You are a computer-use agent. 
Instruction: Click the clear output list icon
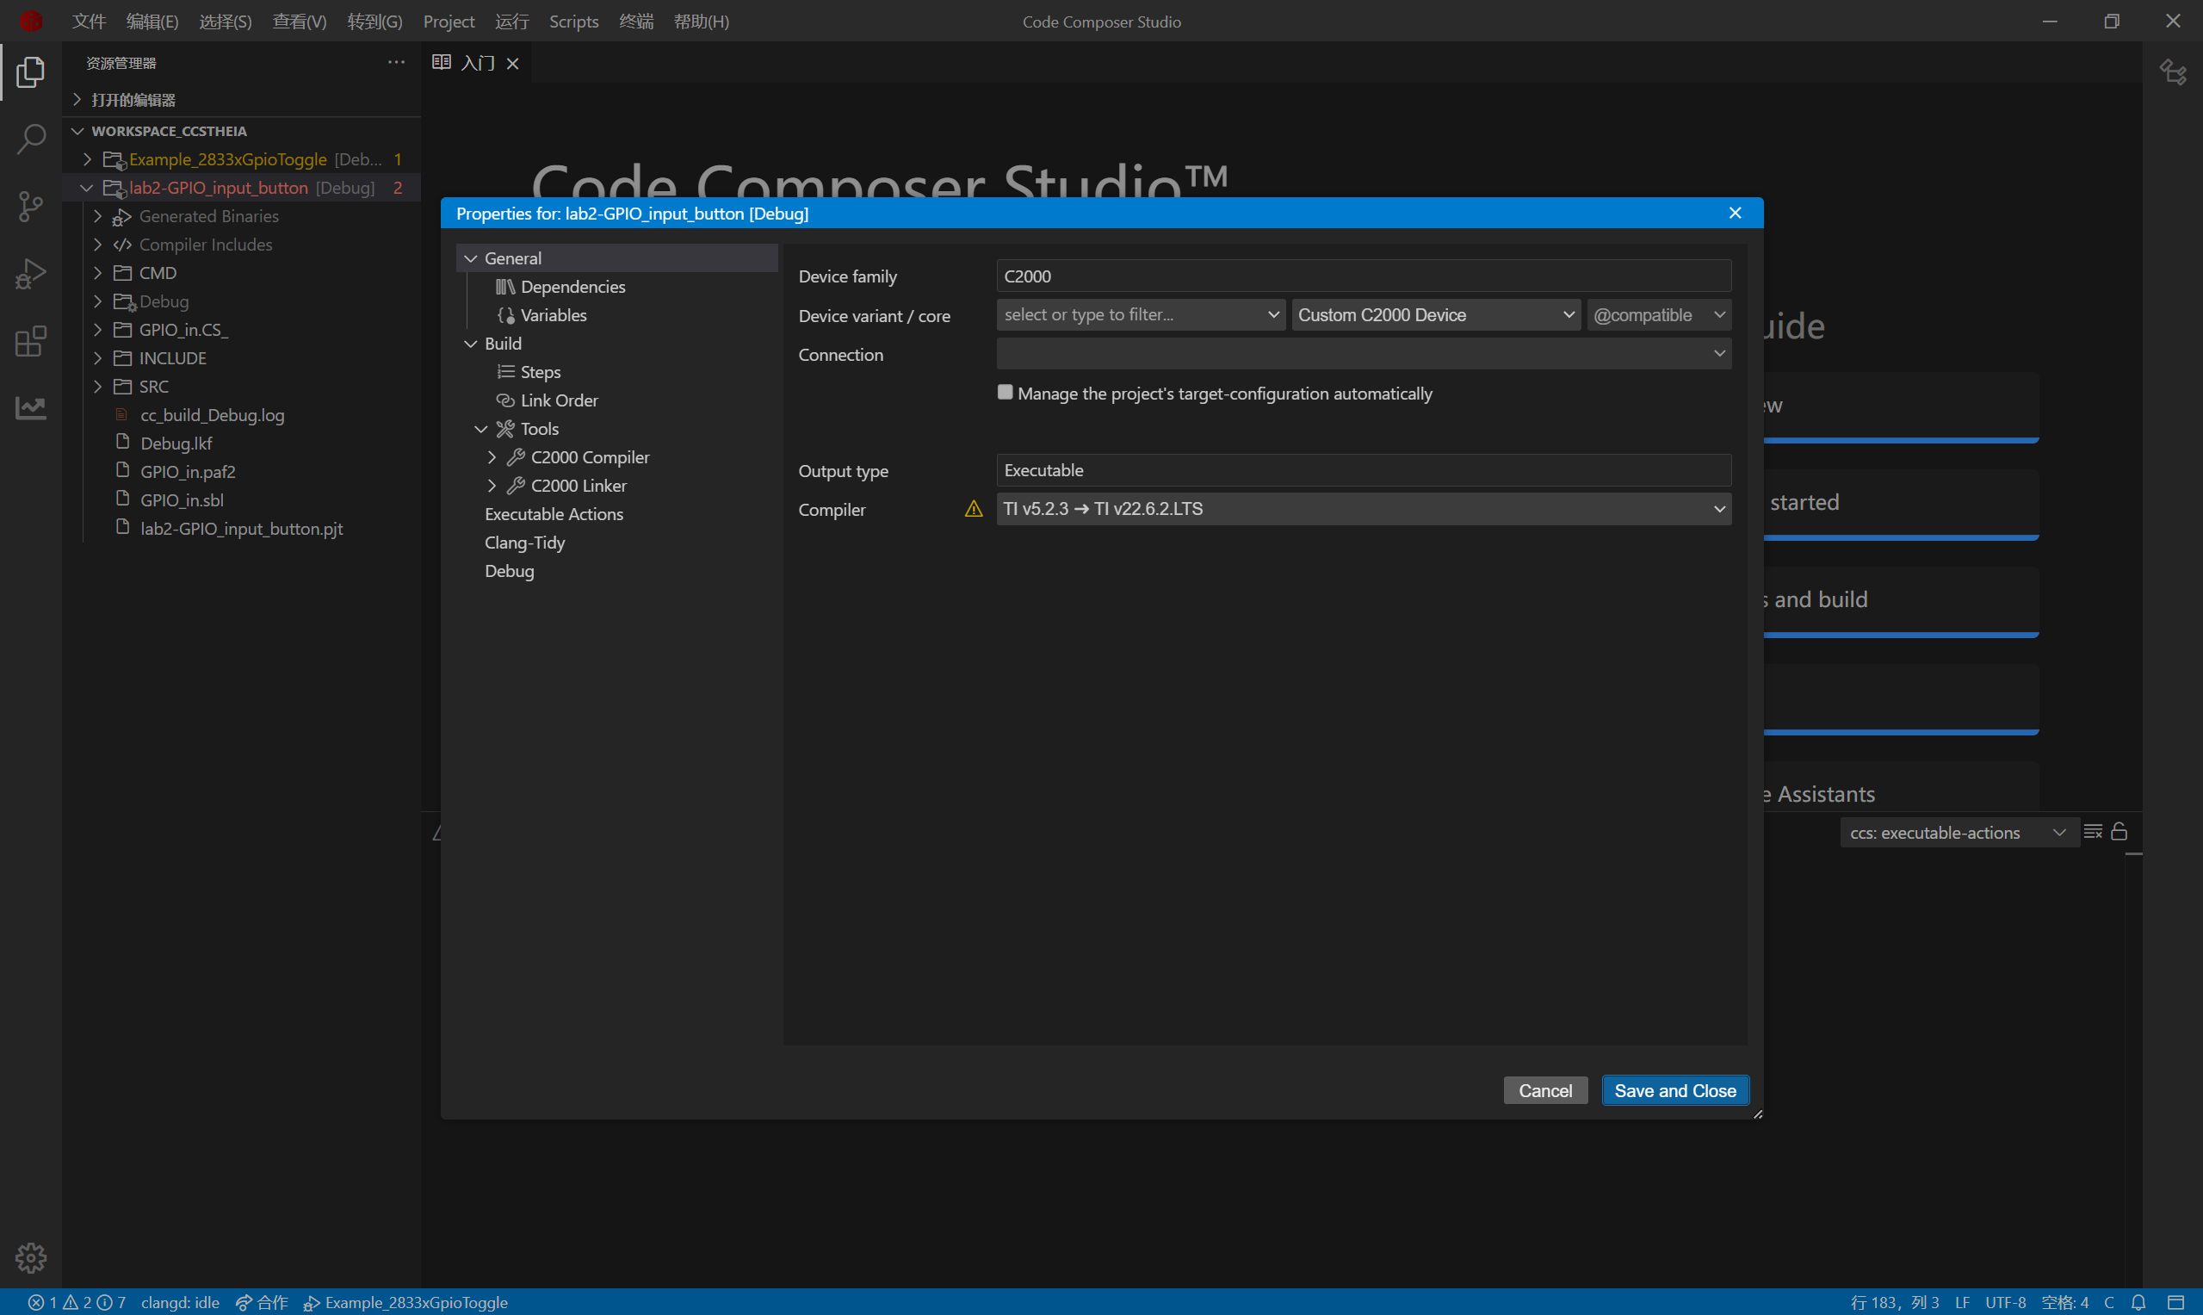[2092, 831]
